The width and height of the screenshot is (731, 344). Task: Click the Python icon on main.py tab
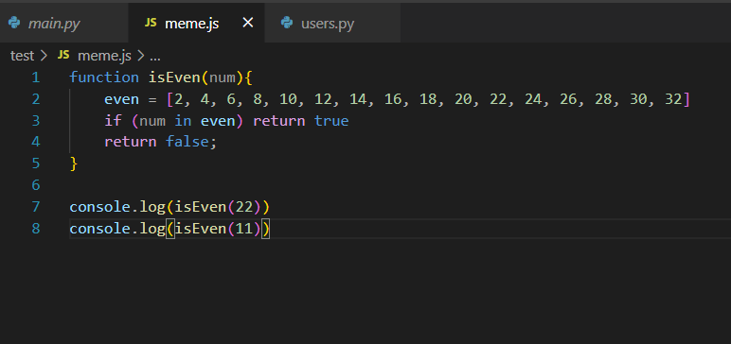pos(14,23)
